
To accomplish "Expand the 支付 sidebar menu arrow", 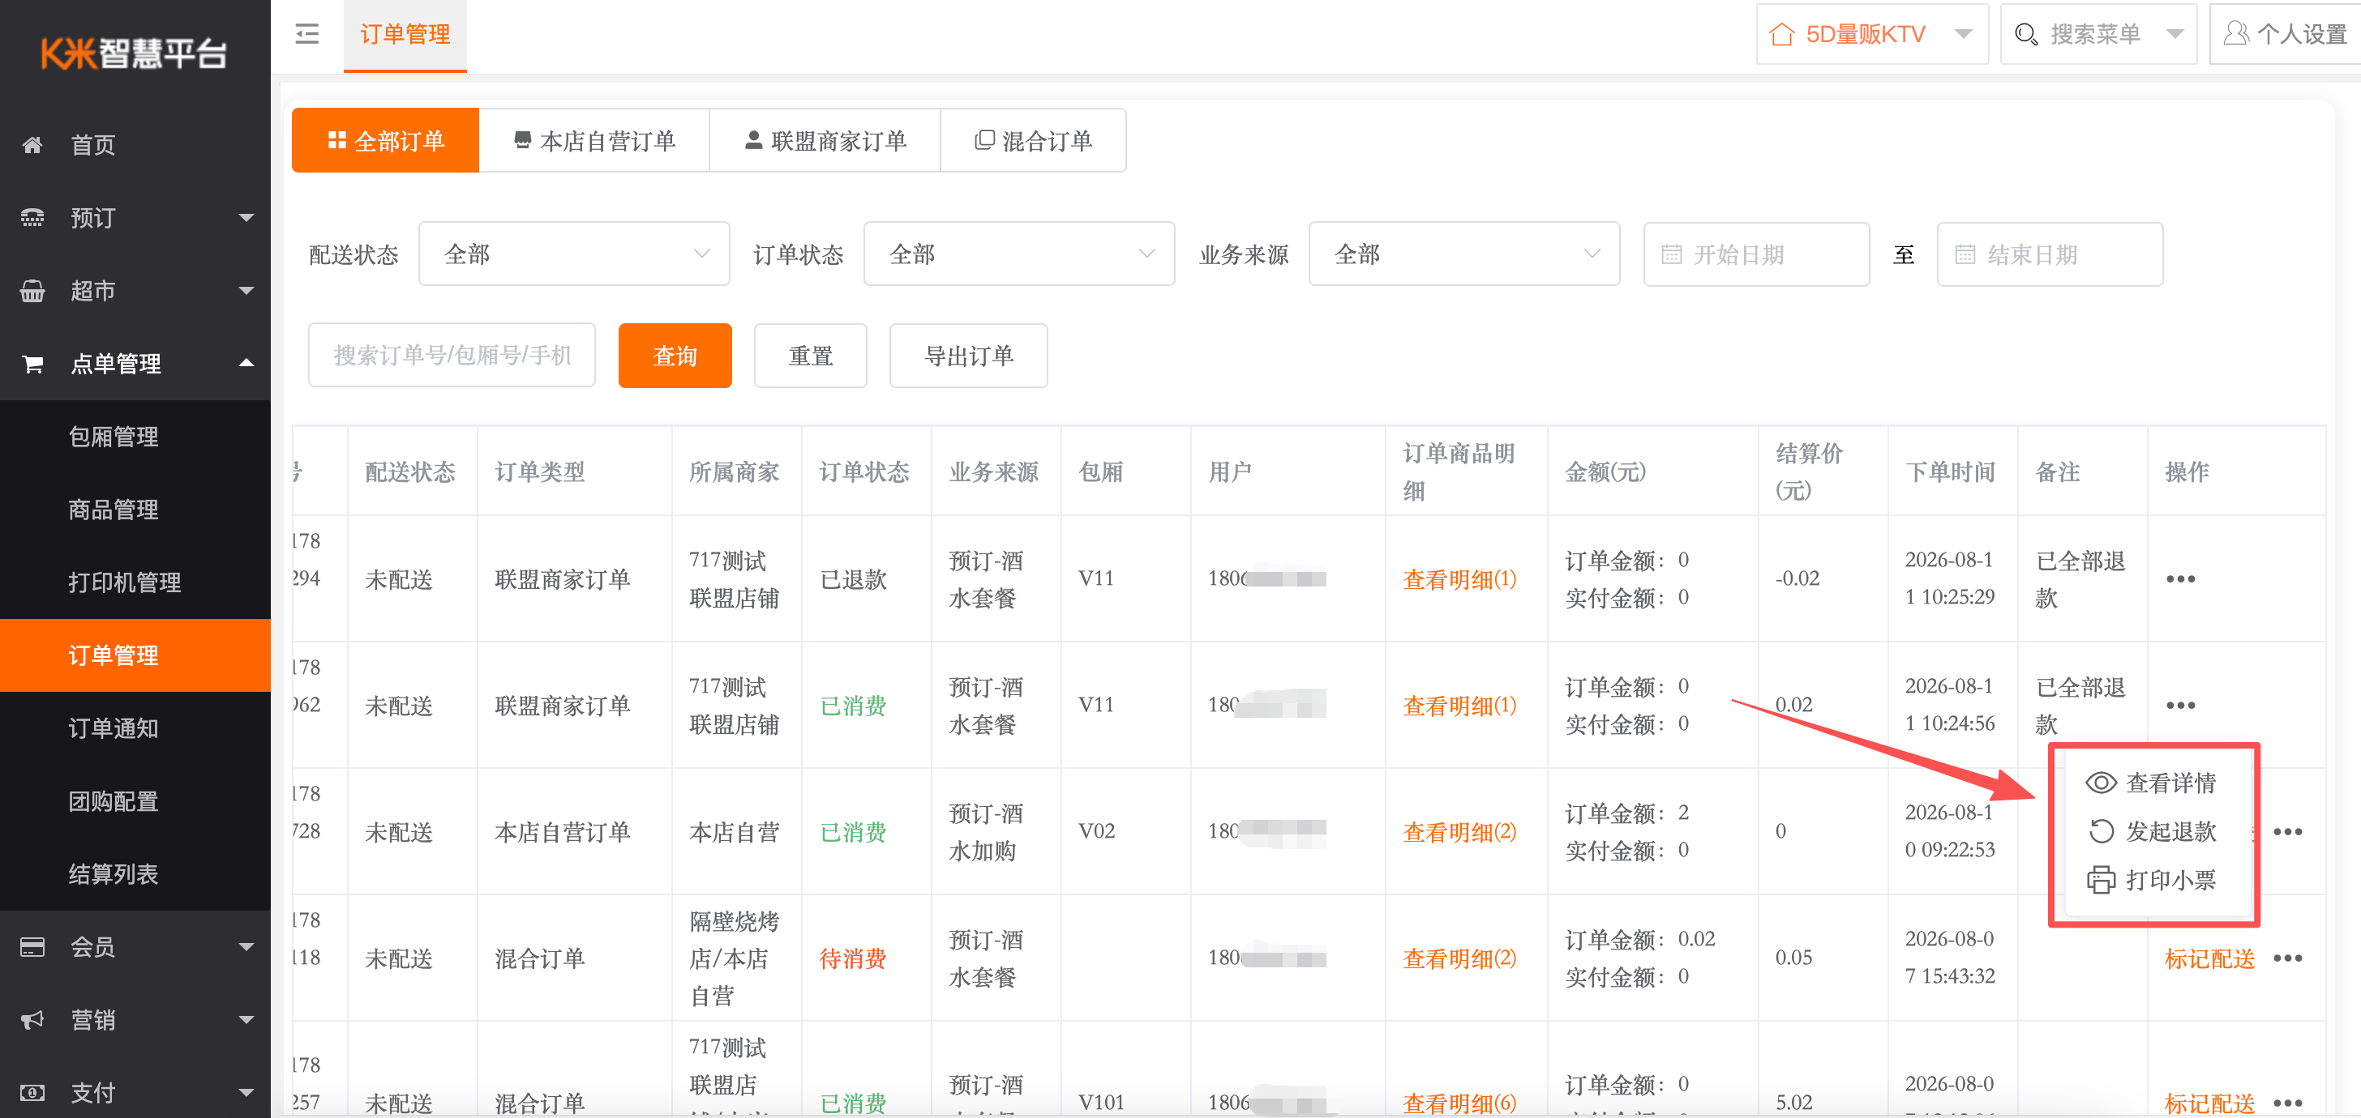I will point(246,1092).
